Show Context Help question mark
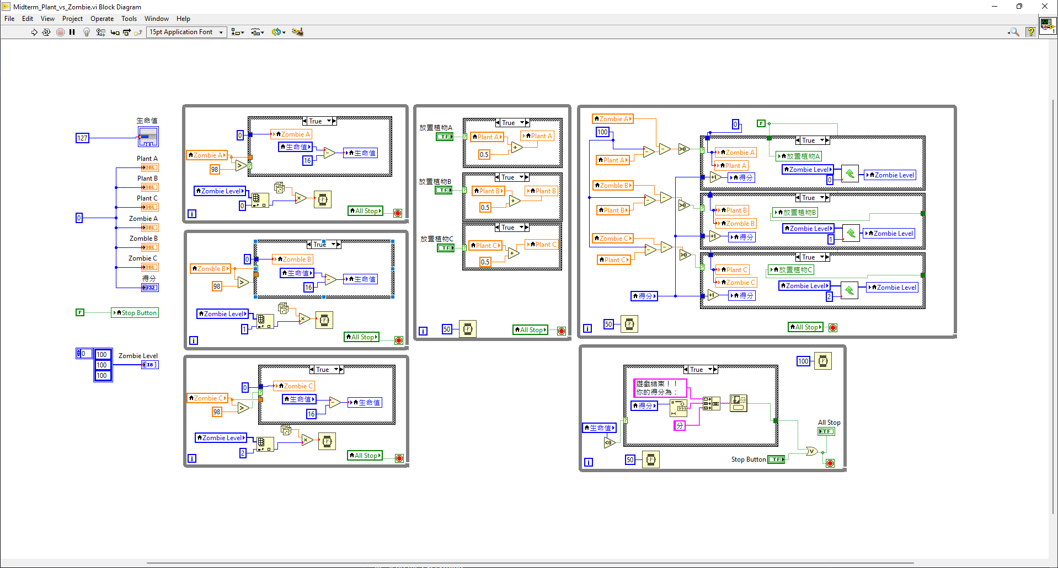The height and width of the screenshot is (568, 1058). (1030, 33)
